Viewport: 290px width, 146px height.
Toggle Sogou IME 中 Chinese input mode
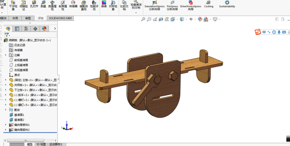tap(264, 32)
